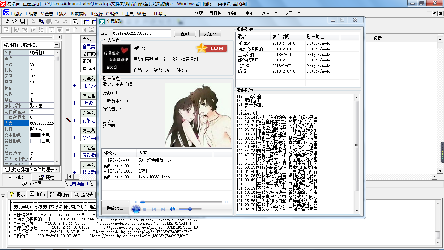Click the LV8 star level badge

[x=211, y=48]
